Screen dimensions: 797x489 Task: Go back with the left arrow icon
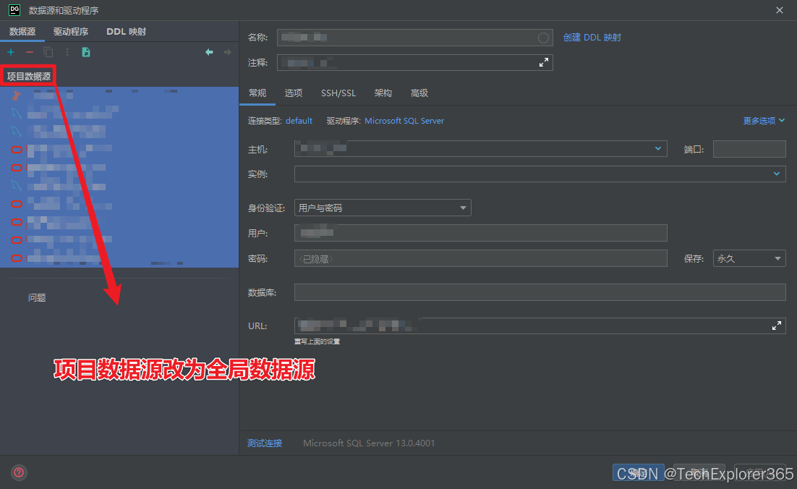point(209,52)
